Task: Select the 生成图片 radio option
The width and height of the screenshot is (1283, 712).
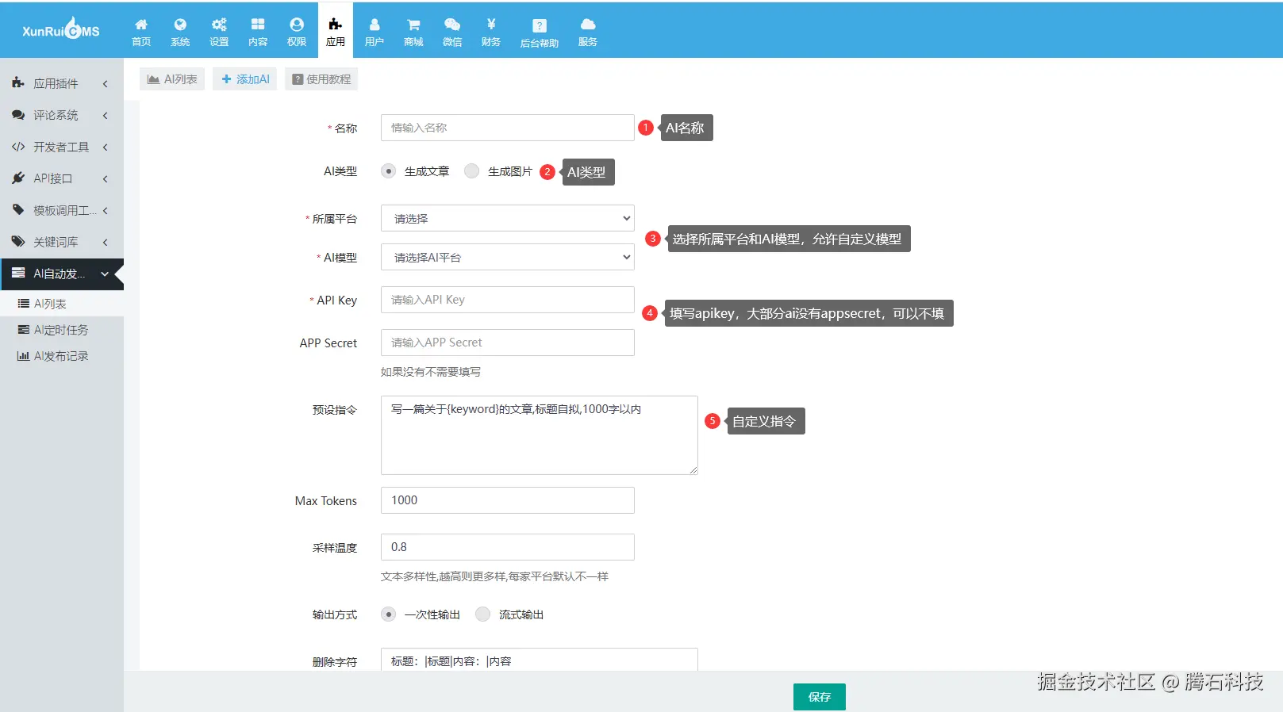Action: (471, 171)
